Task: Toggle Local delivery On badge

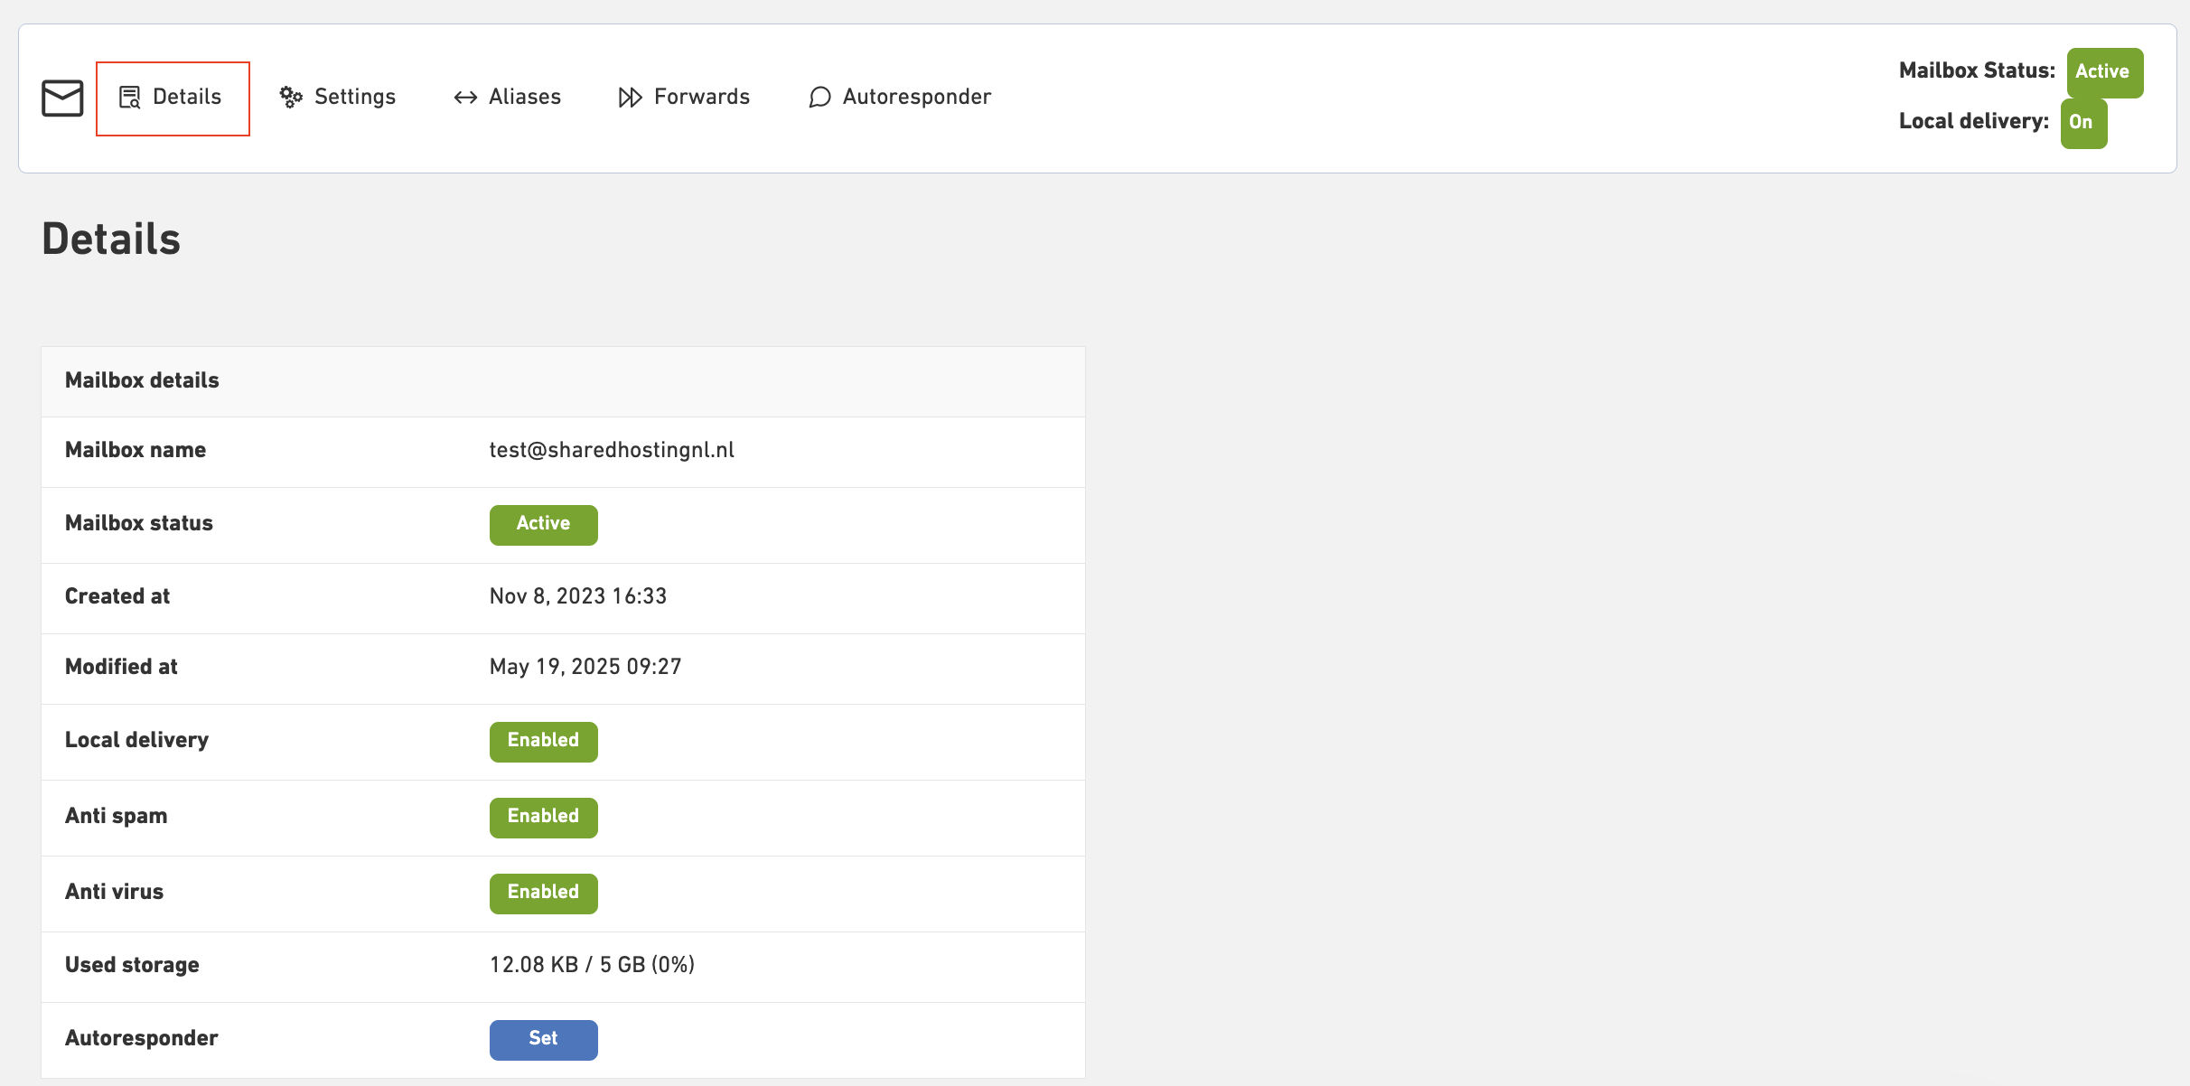Action: [x=2083, y=122]
